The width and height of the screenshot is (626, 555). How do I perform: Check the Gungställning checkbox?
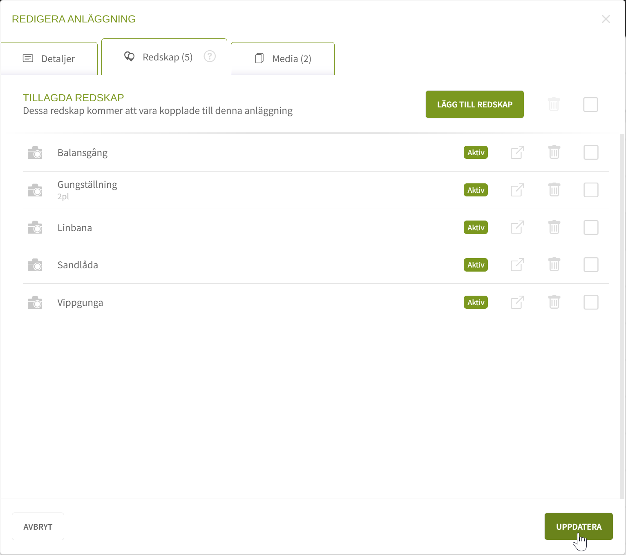coord(591,190)
